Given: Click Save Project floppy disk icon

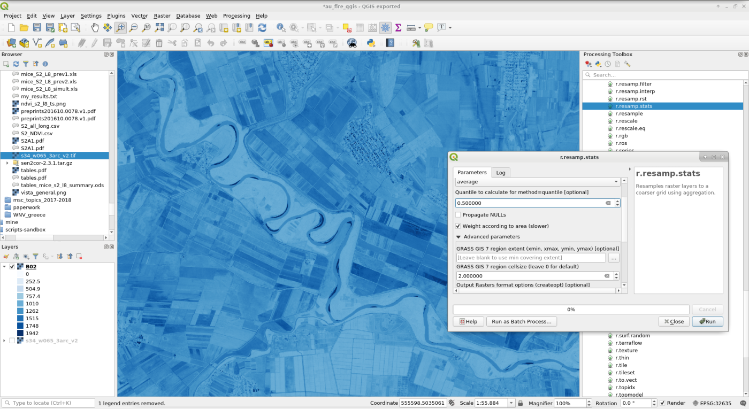Looking at the screenshot, I should point(37,27).
